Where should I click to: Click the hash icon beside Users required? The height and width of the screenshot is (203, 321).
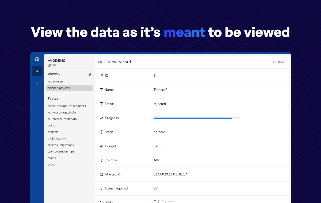pyautogui.click(x=101, y=188)
